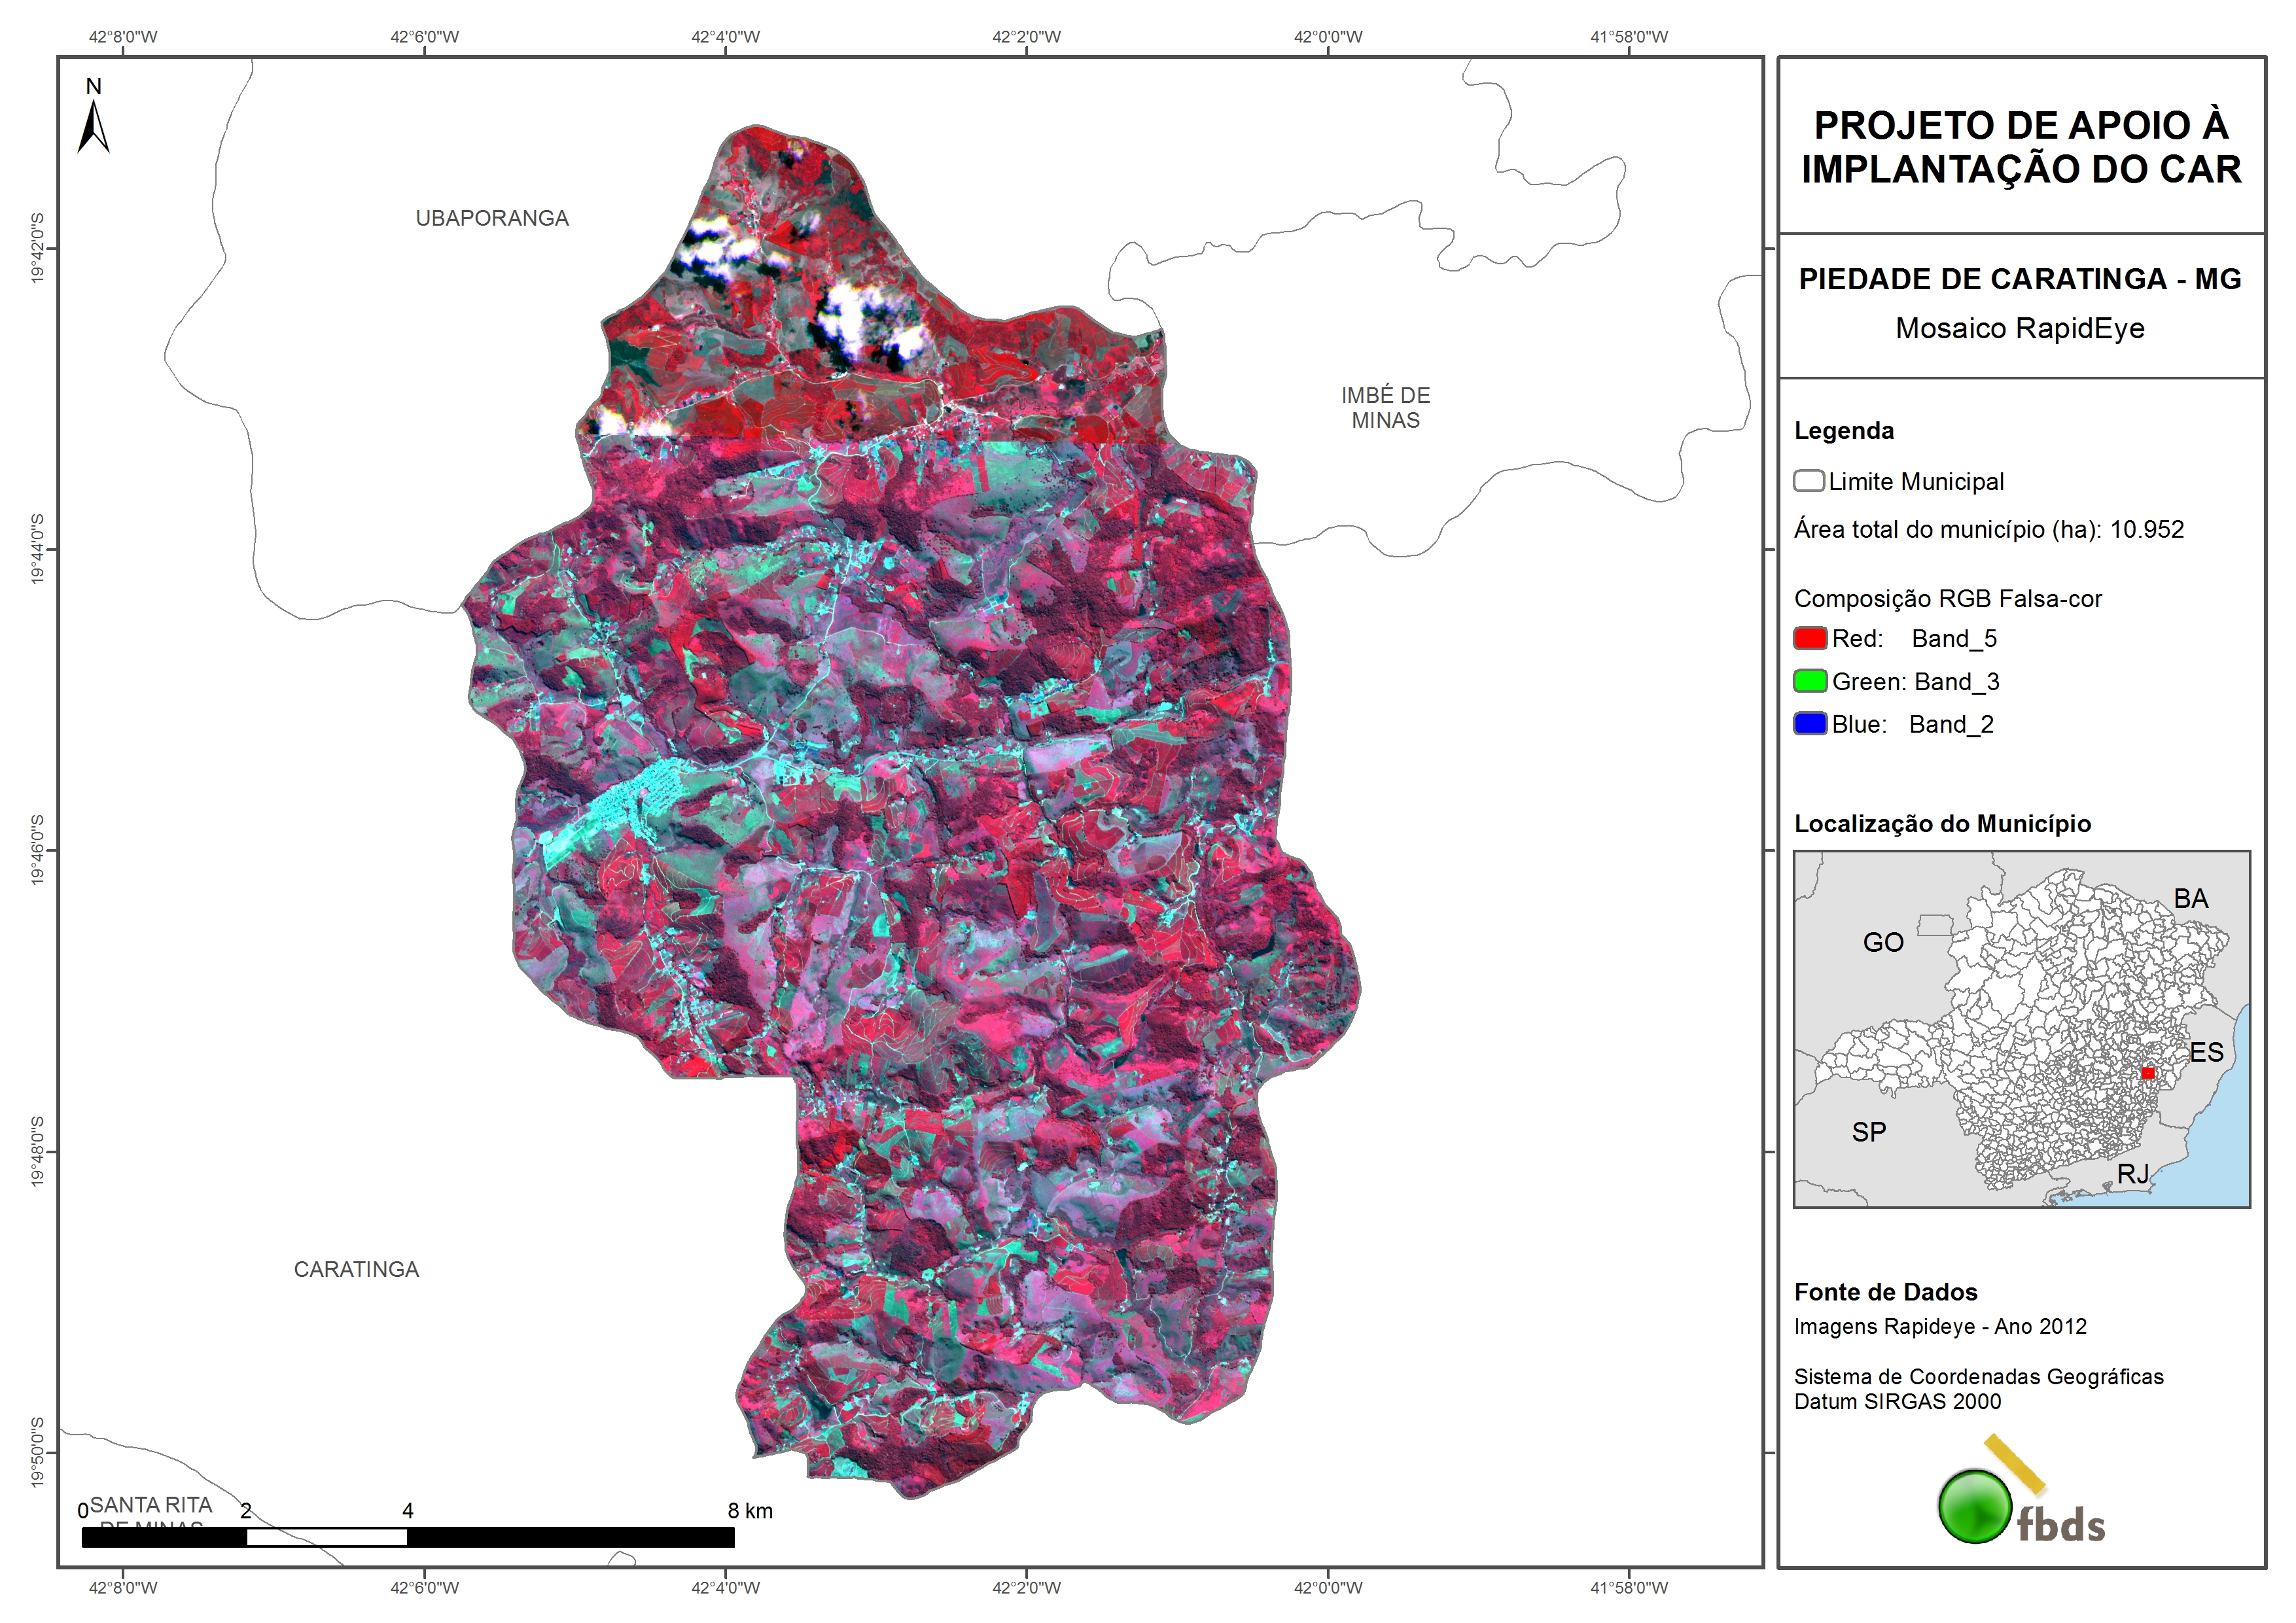This screenshot has width=2296, height=1623.
Task: Click the PIEDADE DE CARATINGA - MG title
Action: (2020, 279)
